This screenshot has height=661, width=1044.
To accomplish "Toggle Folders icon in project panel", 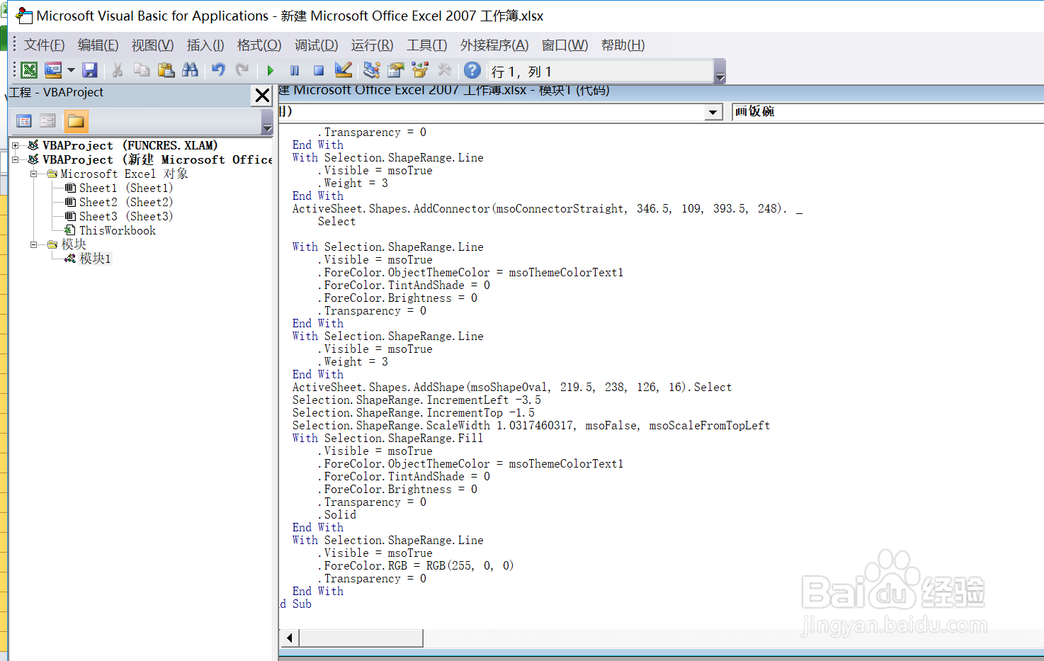I will pos(76,121).
